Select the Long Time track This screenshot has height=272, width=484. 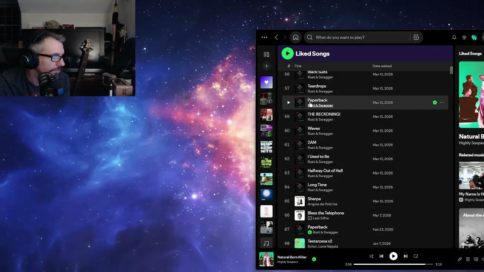pyautogui.click(x=317, y=185)
